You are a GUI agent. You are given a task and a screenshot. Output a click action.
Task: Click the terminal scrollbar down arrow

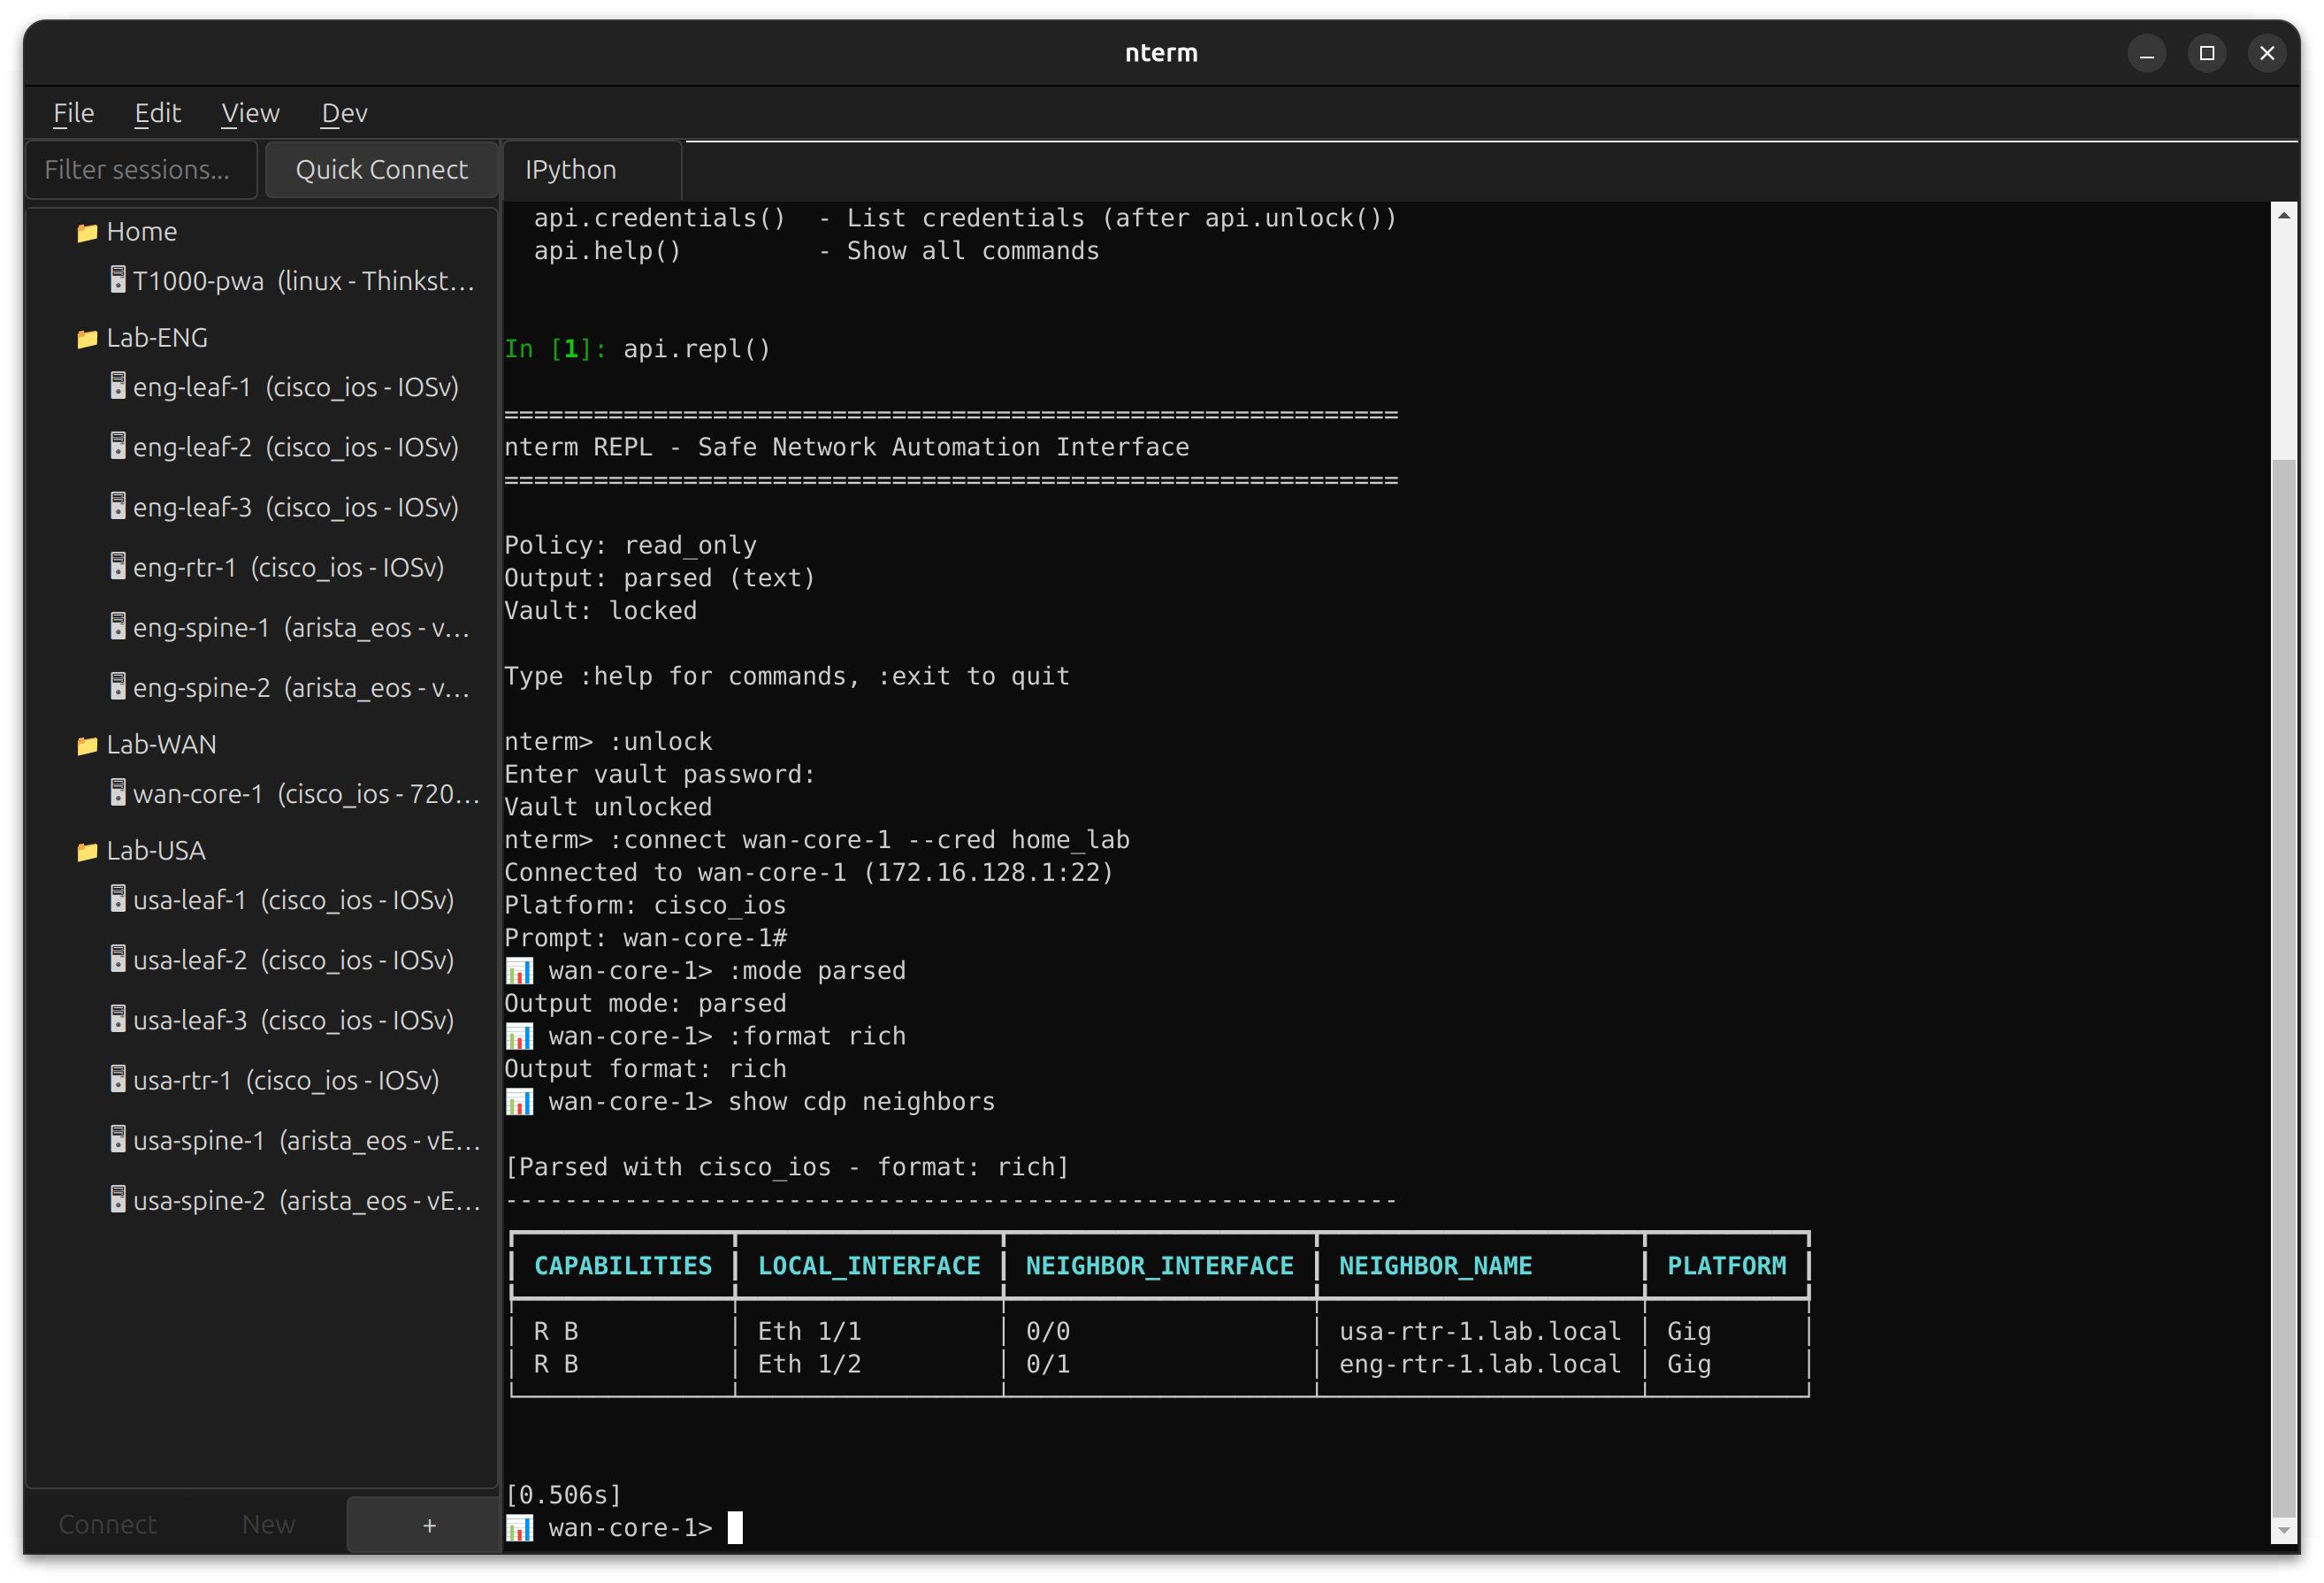(x=2284, y=1530)
